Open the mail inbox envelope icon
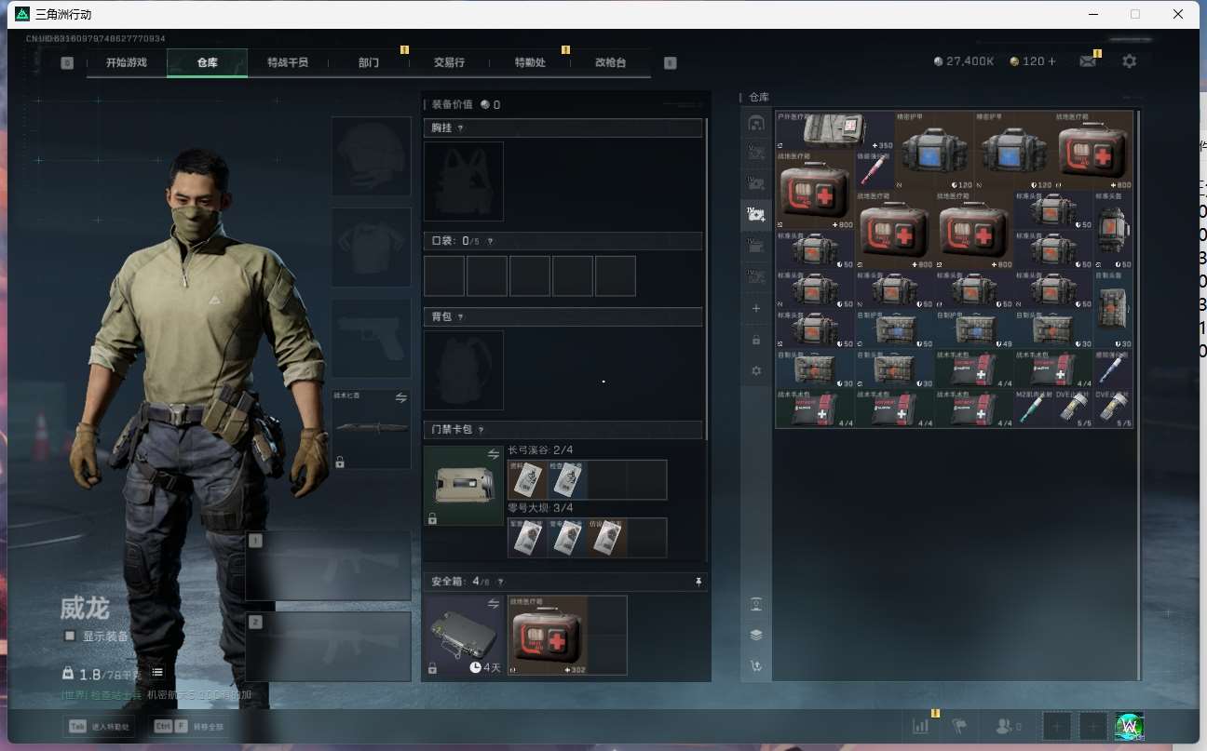The height and width of the screenshot is (751, 1207). (1087, 61)
